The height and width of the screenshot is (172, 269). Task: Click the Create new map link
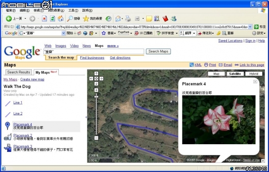pos(32,79)
